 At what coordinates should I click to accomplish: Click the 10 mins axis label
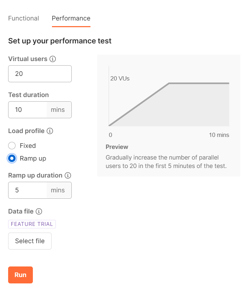tap(219, 135)
